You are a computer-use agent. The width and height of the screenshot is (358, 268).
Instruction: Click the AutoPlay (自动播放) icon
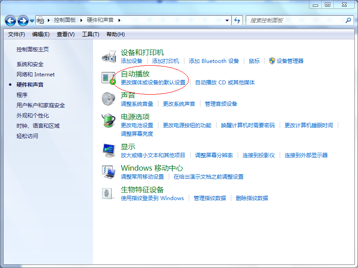[x=109, y=78]
